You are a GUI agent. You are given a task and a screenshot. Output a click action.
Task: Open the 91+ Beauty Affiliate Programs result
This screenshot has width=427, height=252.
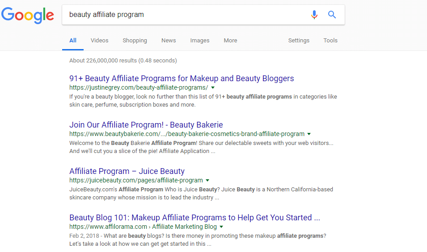tap(182, 78)
